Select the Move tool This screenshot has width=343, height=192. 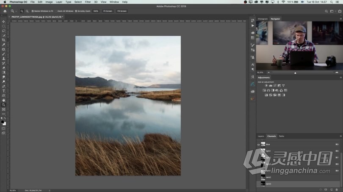click(3, 22)
